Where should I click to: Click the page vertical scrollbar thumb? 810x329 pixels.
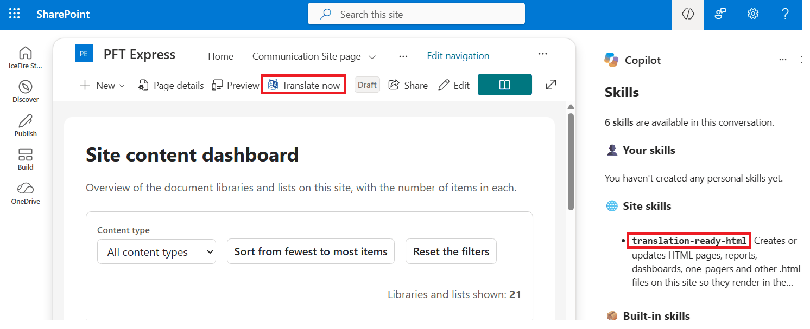coord(571,161)
